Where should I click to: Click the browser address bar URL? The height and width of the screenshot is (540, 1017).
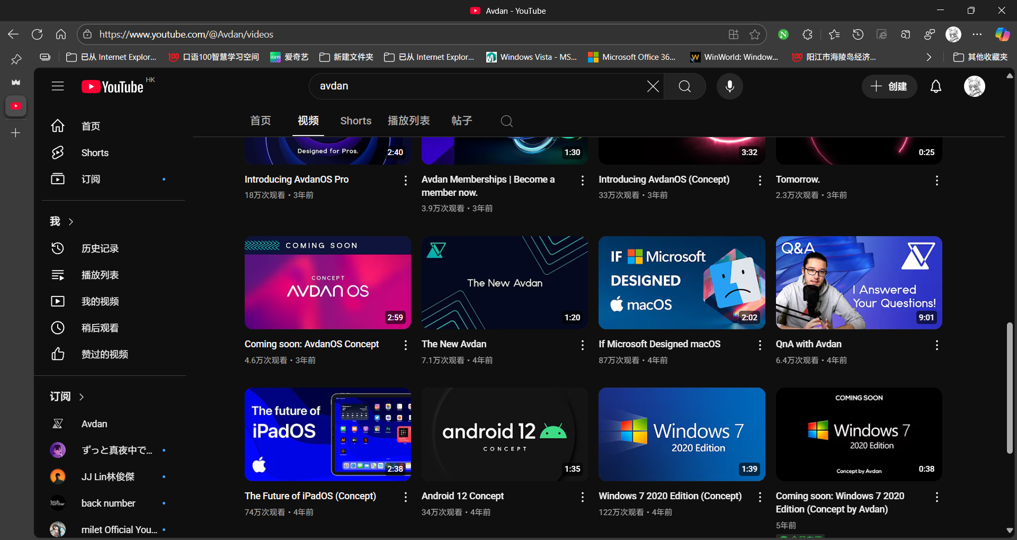pos(186,34)
